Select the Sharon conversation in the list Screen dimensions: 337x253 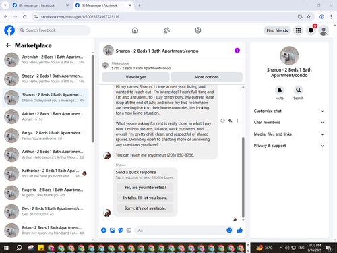click(45, 98)
